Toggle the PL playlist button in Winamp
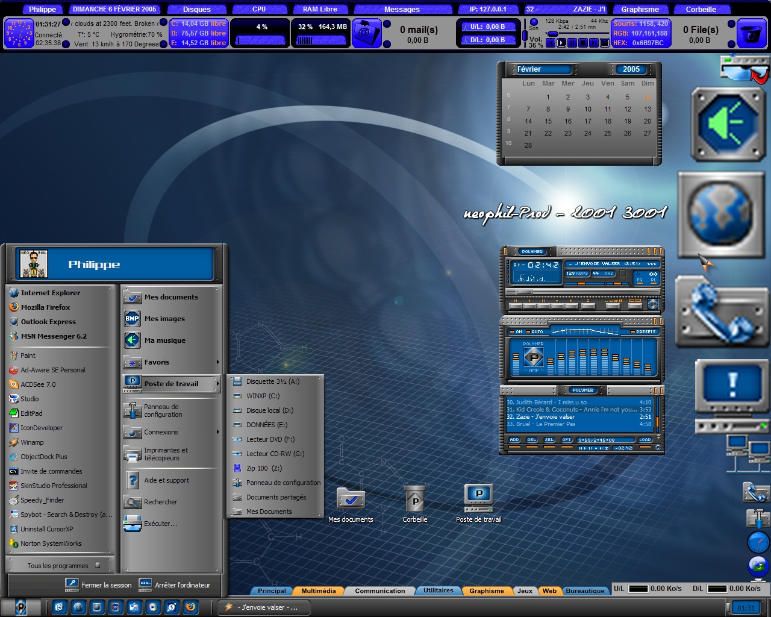The height and width of the screenshot is (617, 771). 653,280
